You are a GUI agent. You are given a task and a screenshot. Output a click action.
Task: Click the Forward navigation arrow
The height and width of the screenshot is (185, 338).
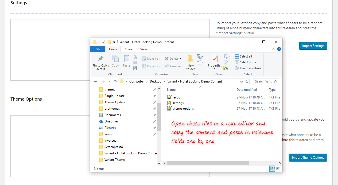click(x=103, y=81)
